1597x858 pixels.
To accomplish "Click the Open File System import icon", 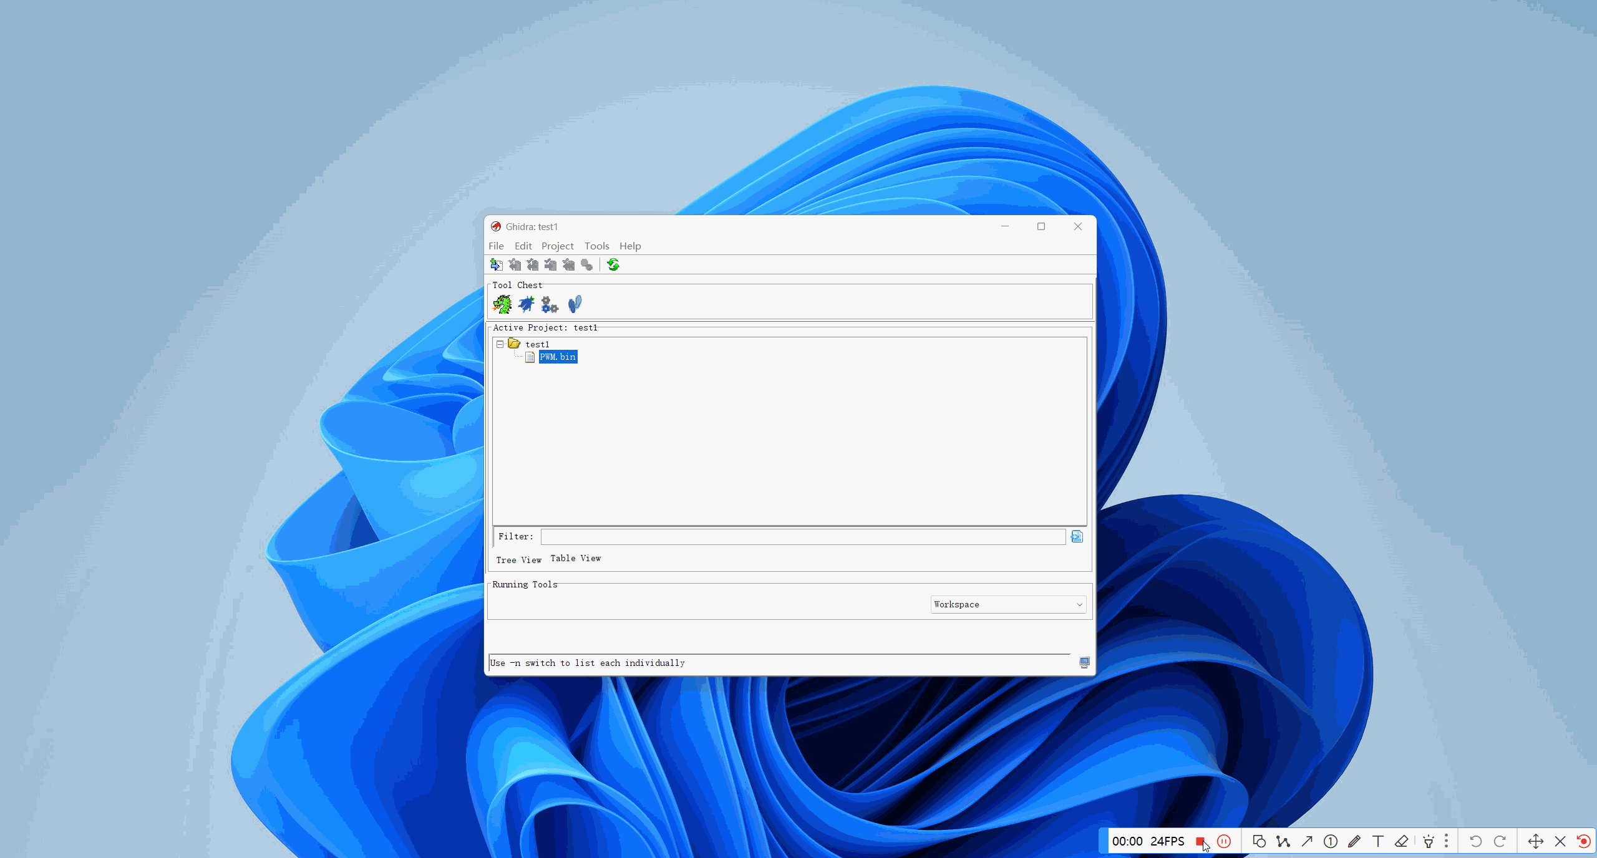I will click(x=497, y=265).
